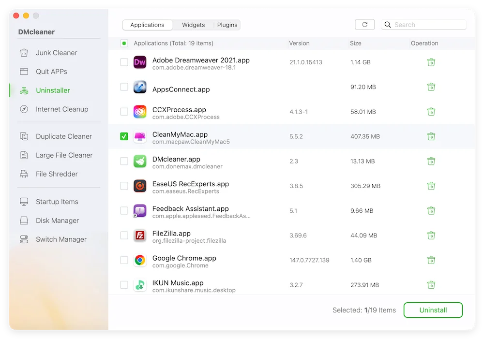
Task: Remove EaseUS RecExperts.app with its trash icon
Action: [x=431, y=186]
